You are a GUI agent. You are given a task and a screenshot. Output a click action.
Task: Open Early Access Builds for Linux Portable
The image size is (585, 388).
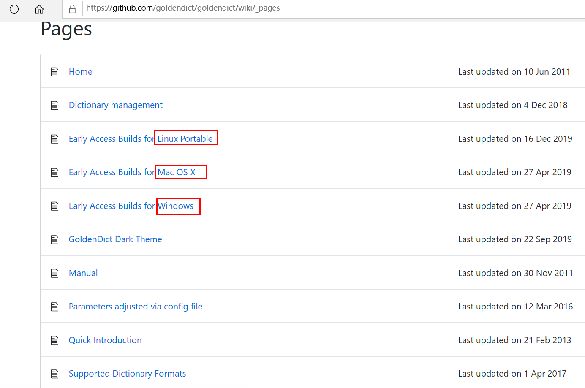[x=141, y=139]
